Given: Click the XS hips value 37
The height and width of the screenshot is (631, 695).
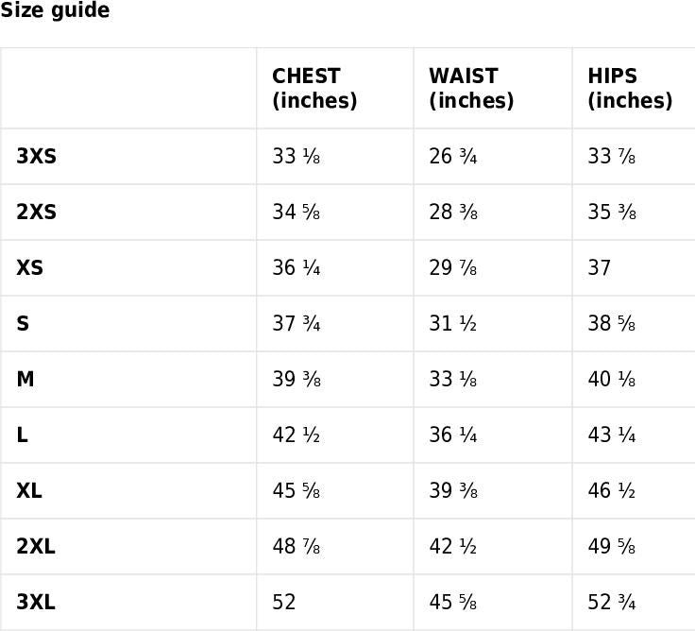Looking at the screenshot, I should (600, 268).
